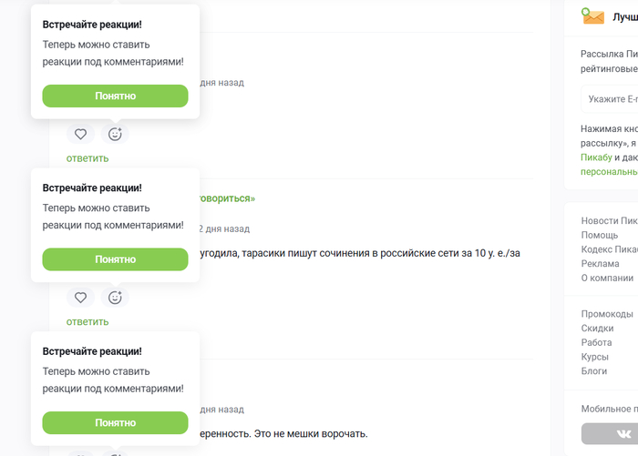638x456 pixels.
Task: Click the envelope newsletter icon
Action: pos(592,16)
